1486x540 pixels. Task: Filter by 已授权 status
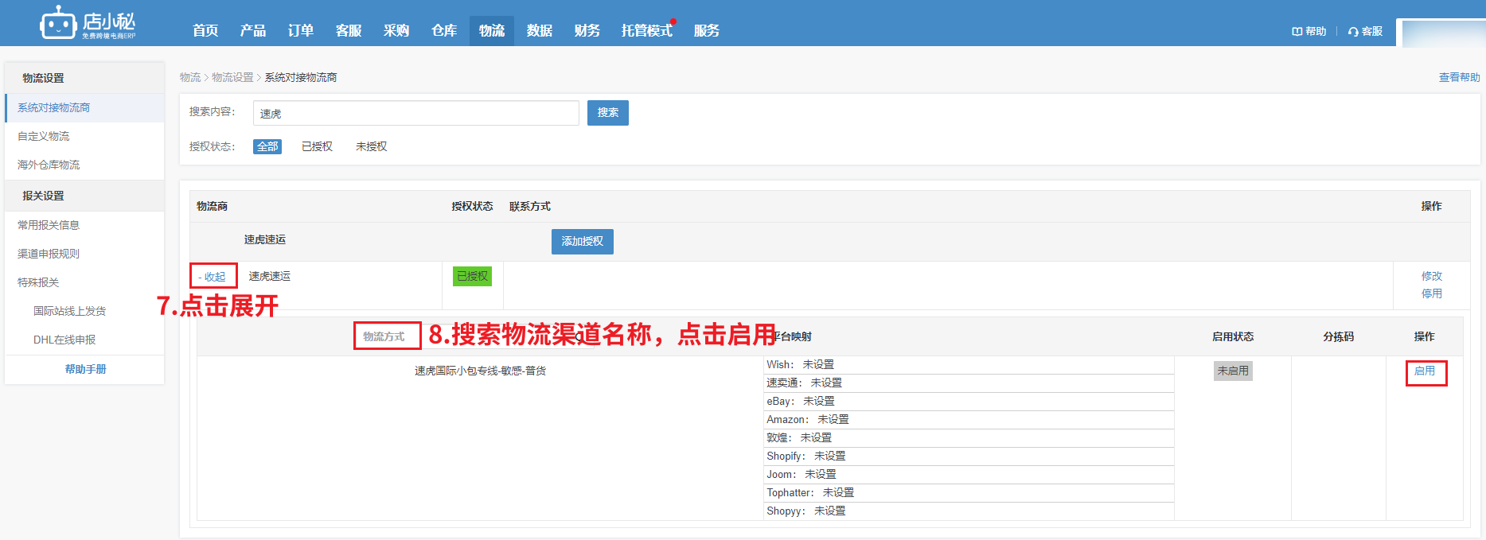[x=317, y=146]
